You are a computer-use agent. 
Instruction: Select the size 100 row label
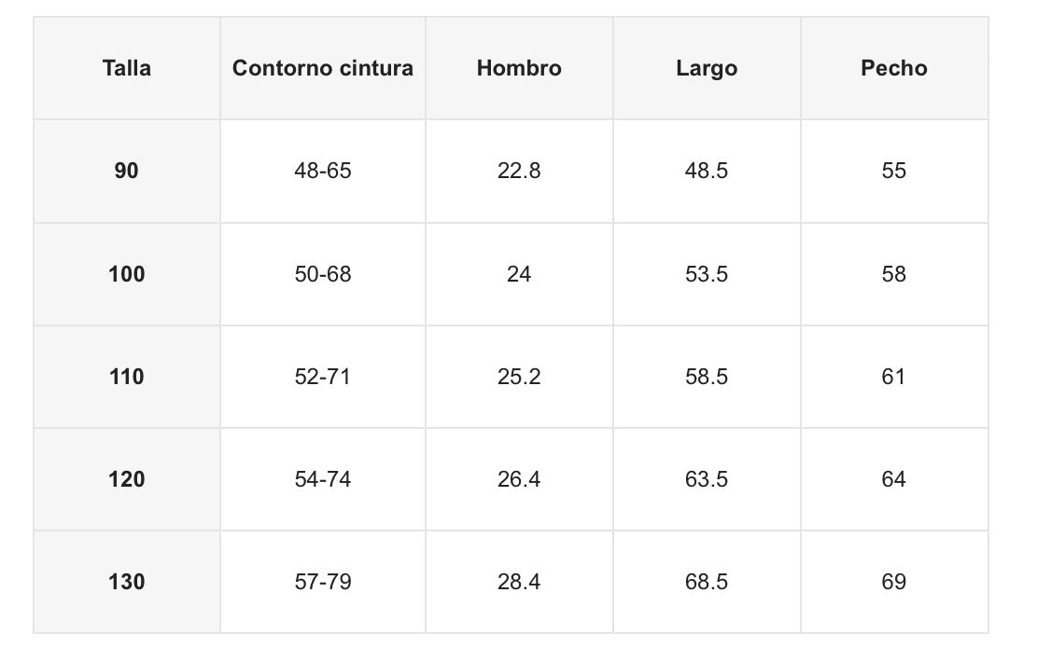point(127,274)
